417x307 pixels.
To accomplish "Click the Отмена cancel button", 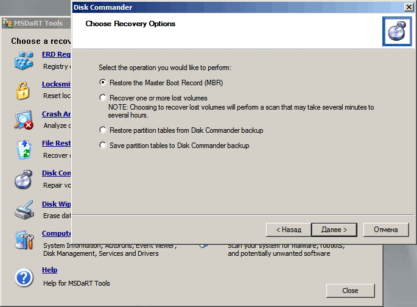I will (385, 230).
